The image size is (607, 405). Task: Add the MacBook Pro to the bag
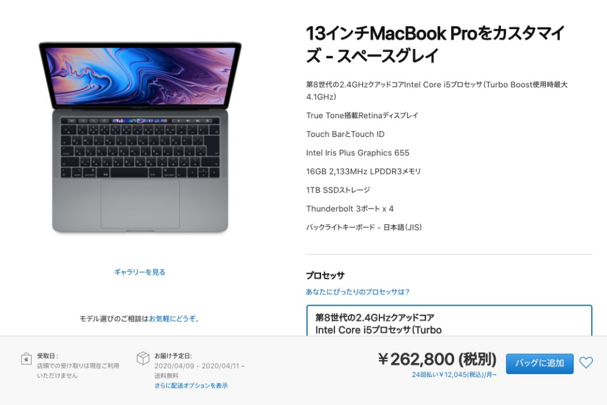tap(539, 363)
